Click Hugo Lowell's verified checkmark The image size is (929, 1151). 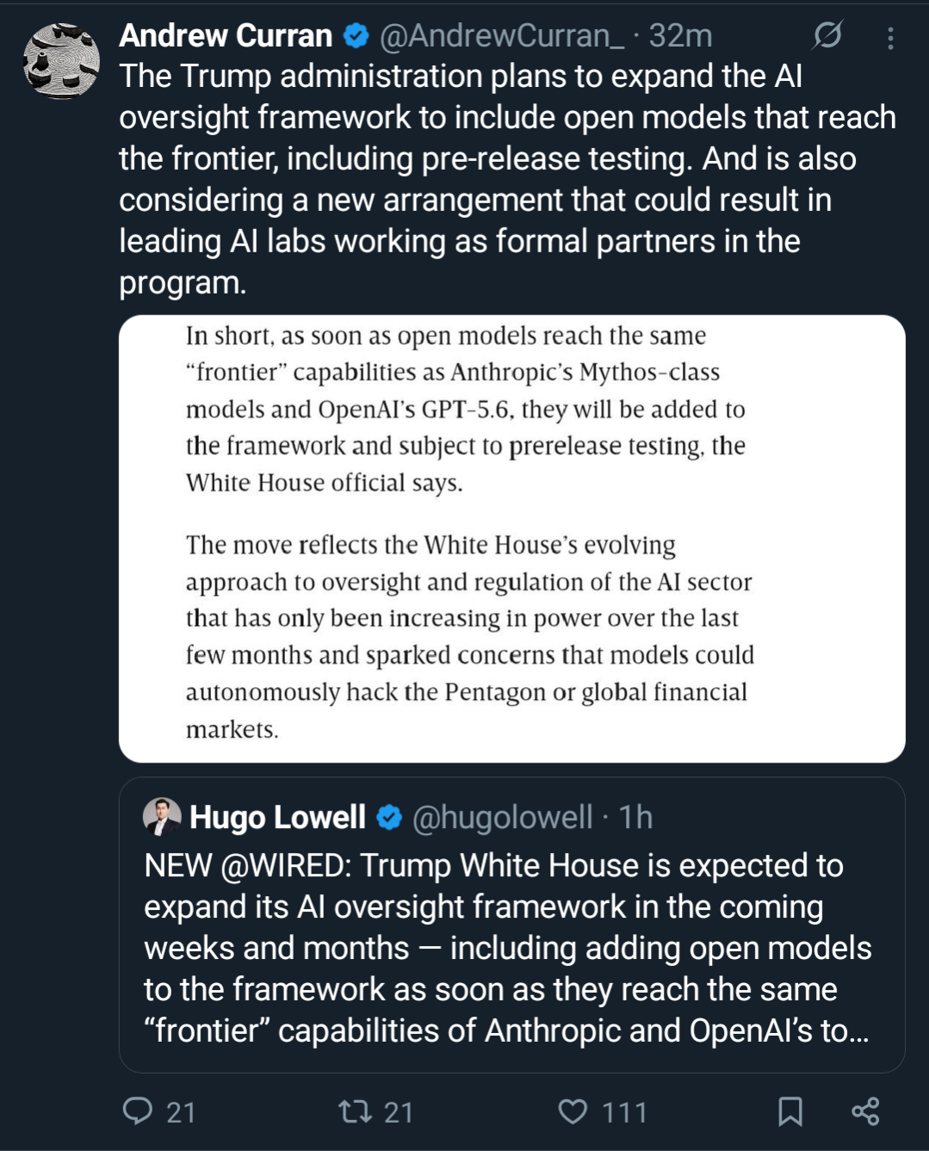pyautogui.click(x=390, y=818)
